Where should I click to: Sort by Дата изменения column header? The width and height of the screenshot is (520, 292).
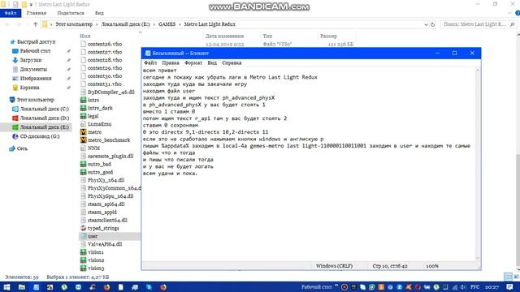224,36
